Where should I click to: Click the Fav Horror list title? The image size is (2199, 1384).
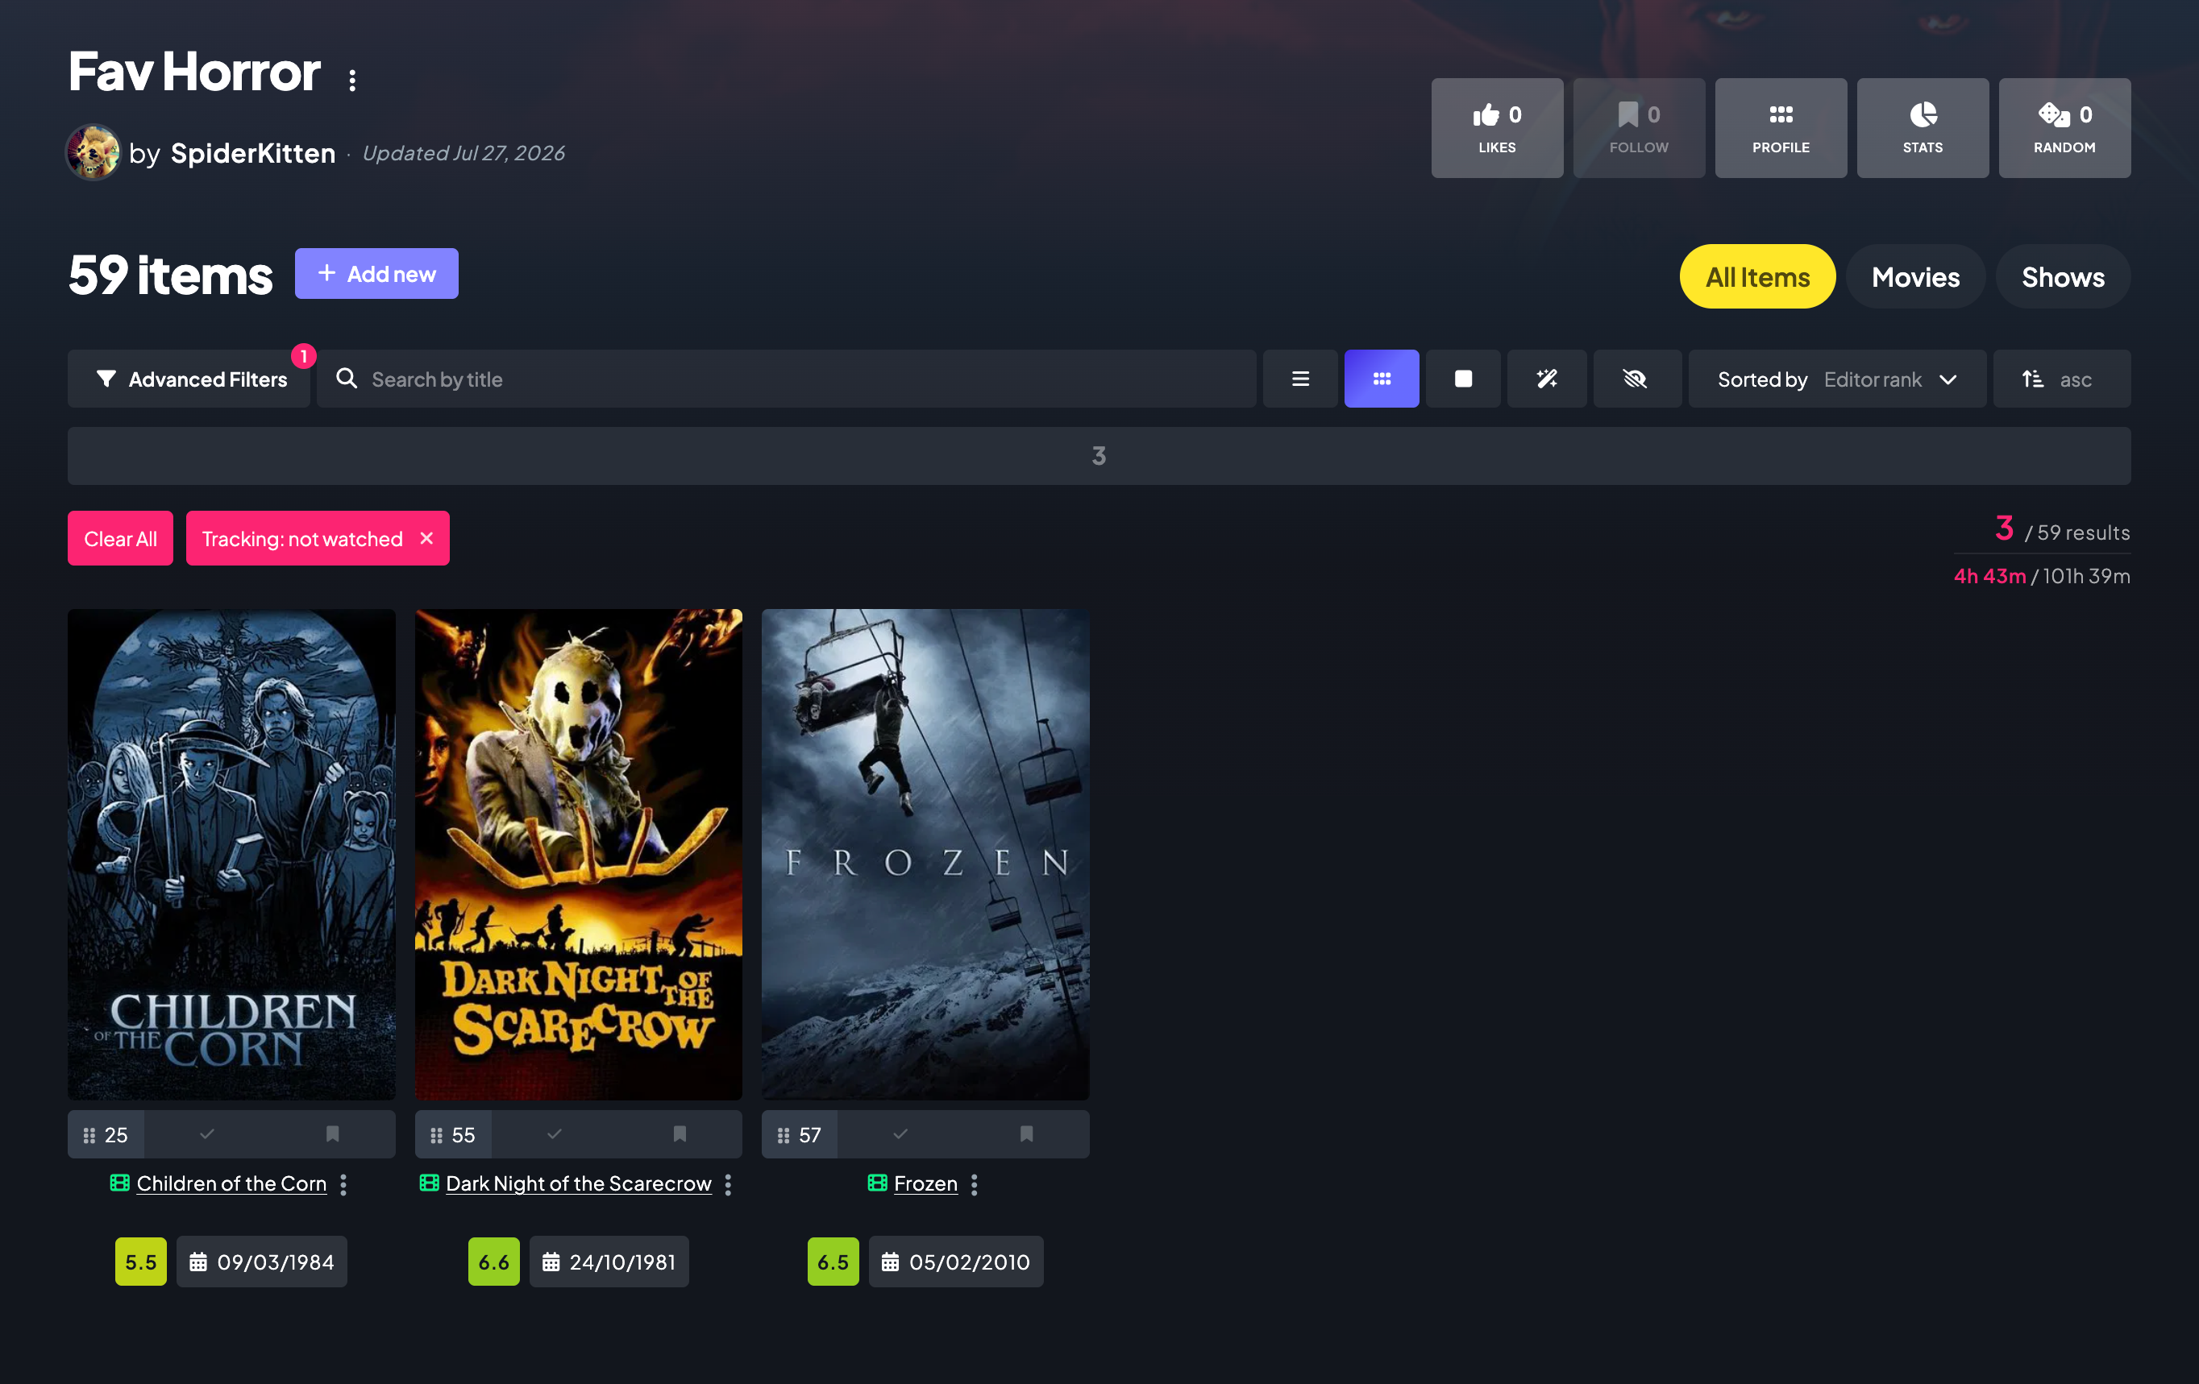[194, 73]
